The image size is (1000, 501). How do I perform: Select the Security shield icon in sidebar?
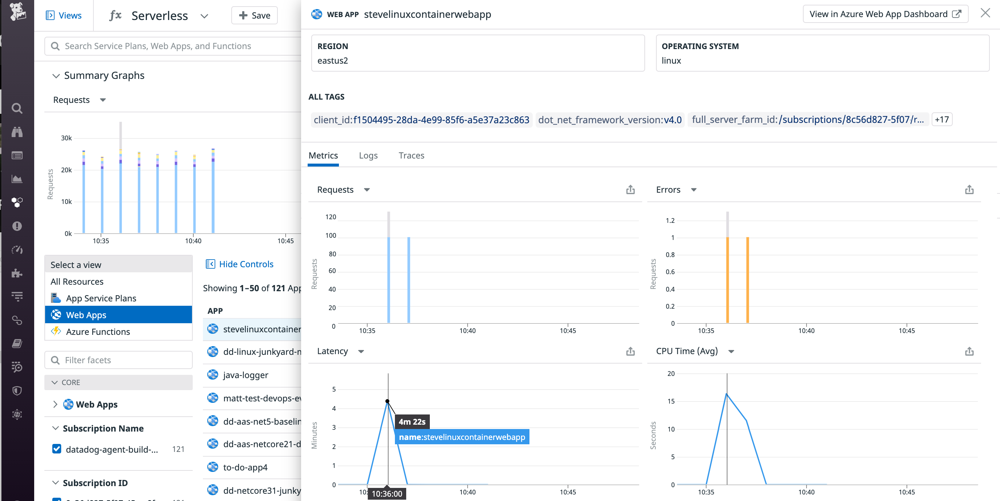(x=17, y=390)
